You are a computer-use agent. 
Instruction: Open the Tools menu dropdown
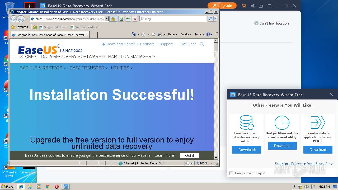pyautogui.click(x=199, y=34)
